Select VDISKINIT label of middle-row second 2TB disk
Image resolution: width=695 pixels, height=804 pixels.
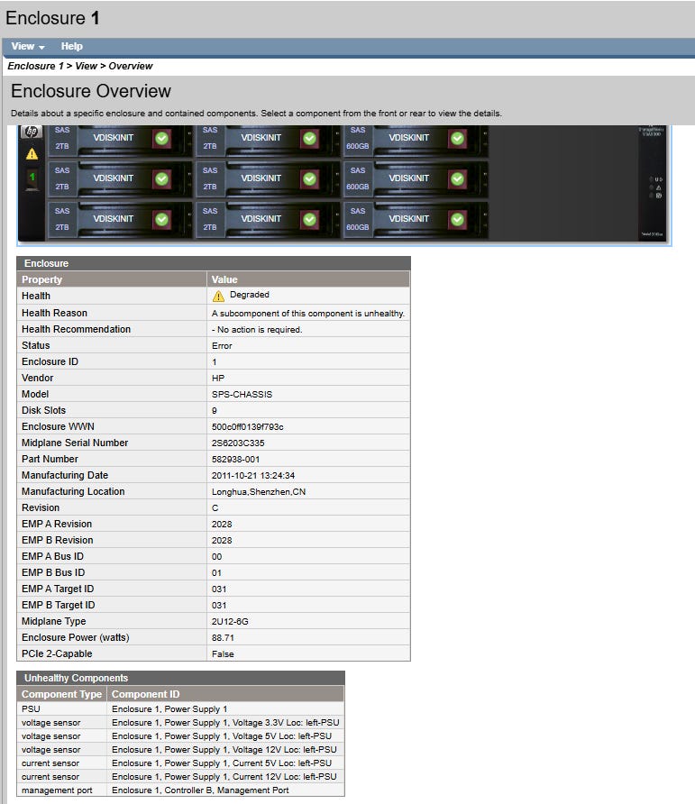261,178
